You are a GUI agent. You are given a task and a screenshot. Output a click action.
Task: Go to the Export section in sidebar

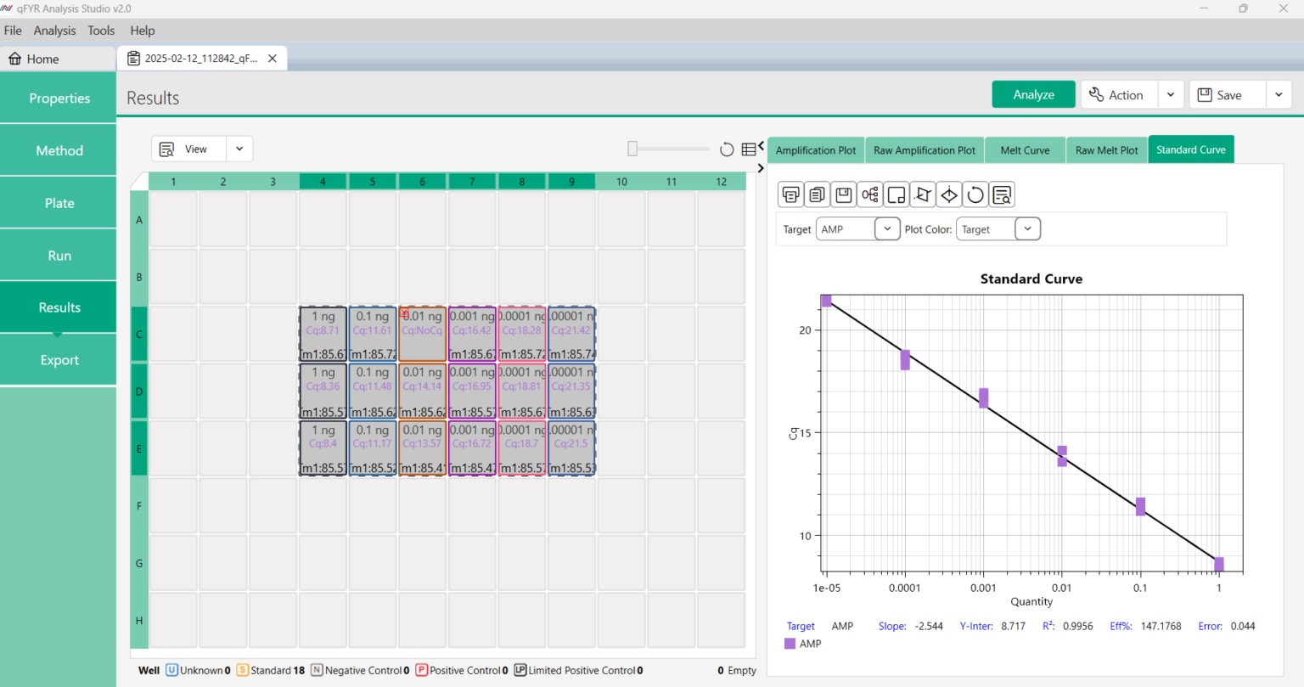point(59,360)
